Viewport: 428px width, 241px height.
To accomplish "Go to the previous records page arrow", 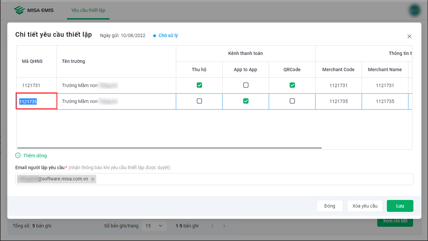I will (x=212, y=226).
